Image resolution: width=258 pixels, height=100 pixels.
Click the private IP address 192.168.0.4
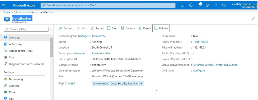coord(200,47)
